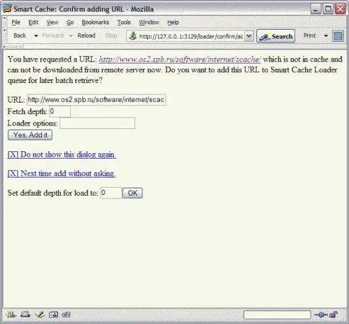Open the Help menu

click(173, 22)
